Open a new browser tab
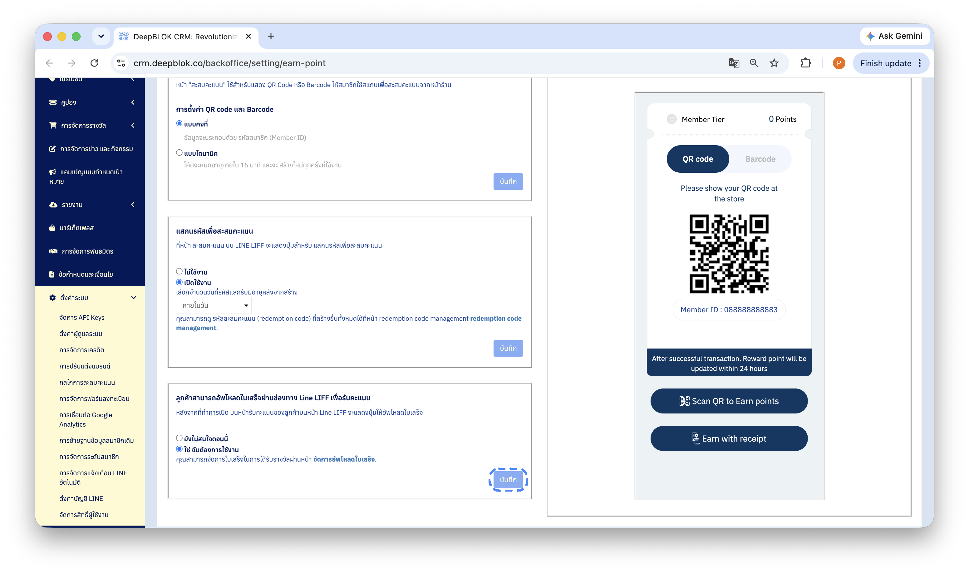This screenshot has height=574, width=969. [x=271, y=36]
